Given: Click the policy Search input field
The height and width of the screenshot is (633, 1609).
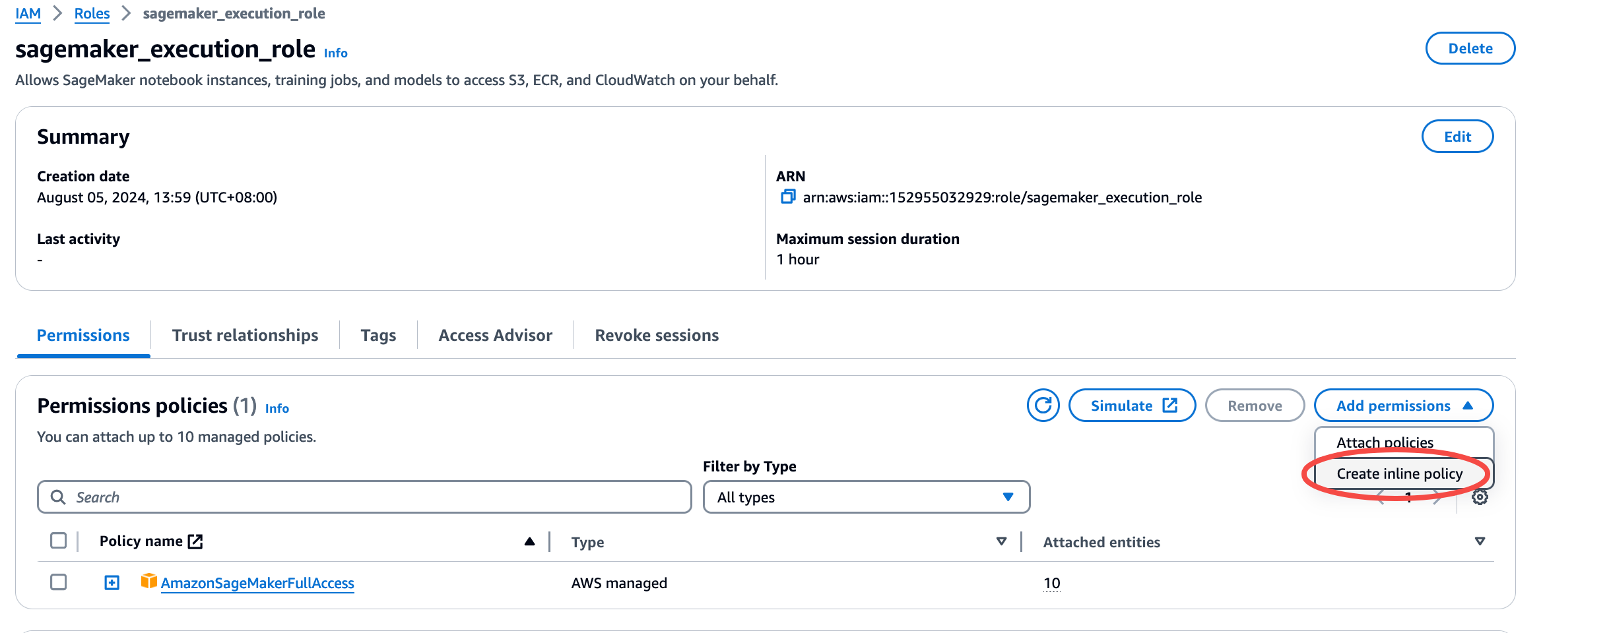Looking at the screenshot, I should 364,497.
